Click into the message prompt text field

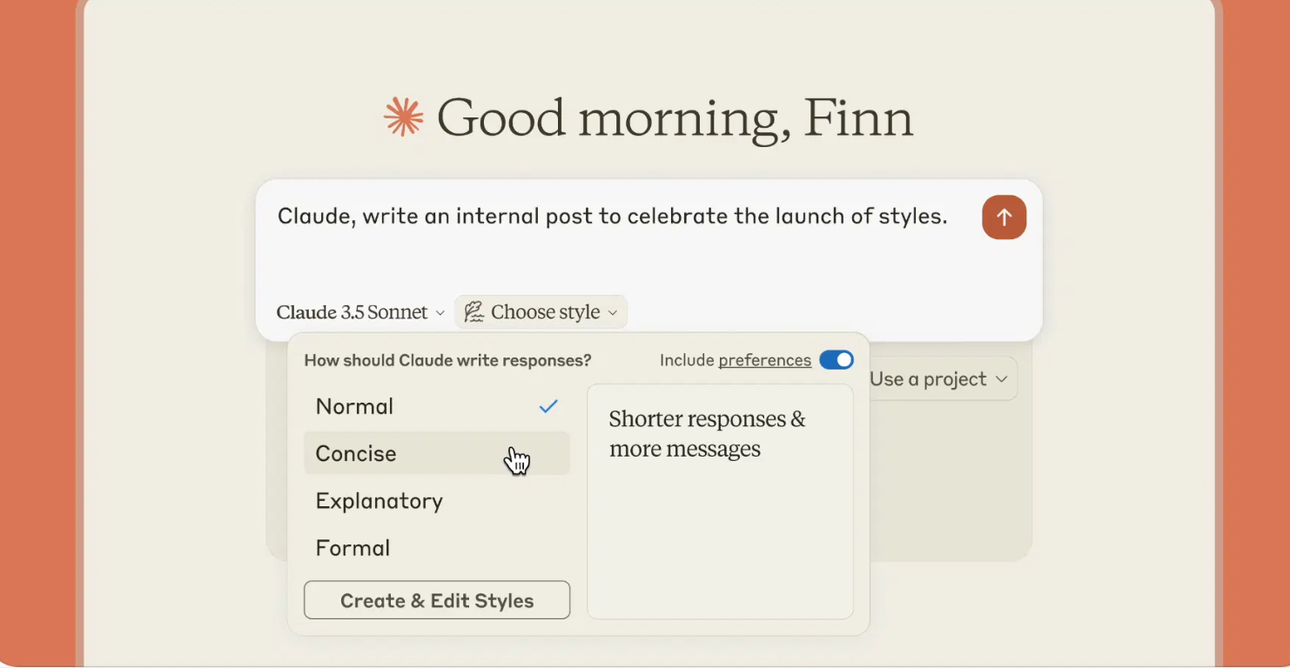[x=613, y=217]
